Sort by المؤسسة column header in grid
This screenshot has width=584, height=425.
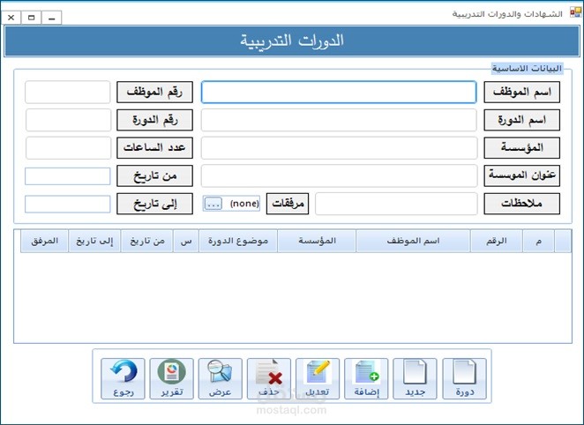click(x=317, y=241)
